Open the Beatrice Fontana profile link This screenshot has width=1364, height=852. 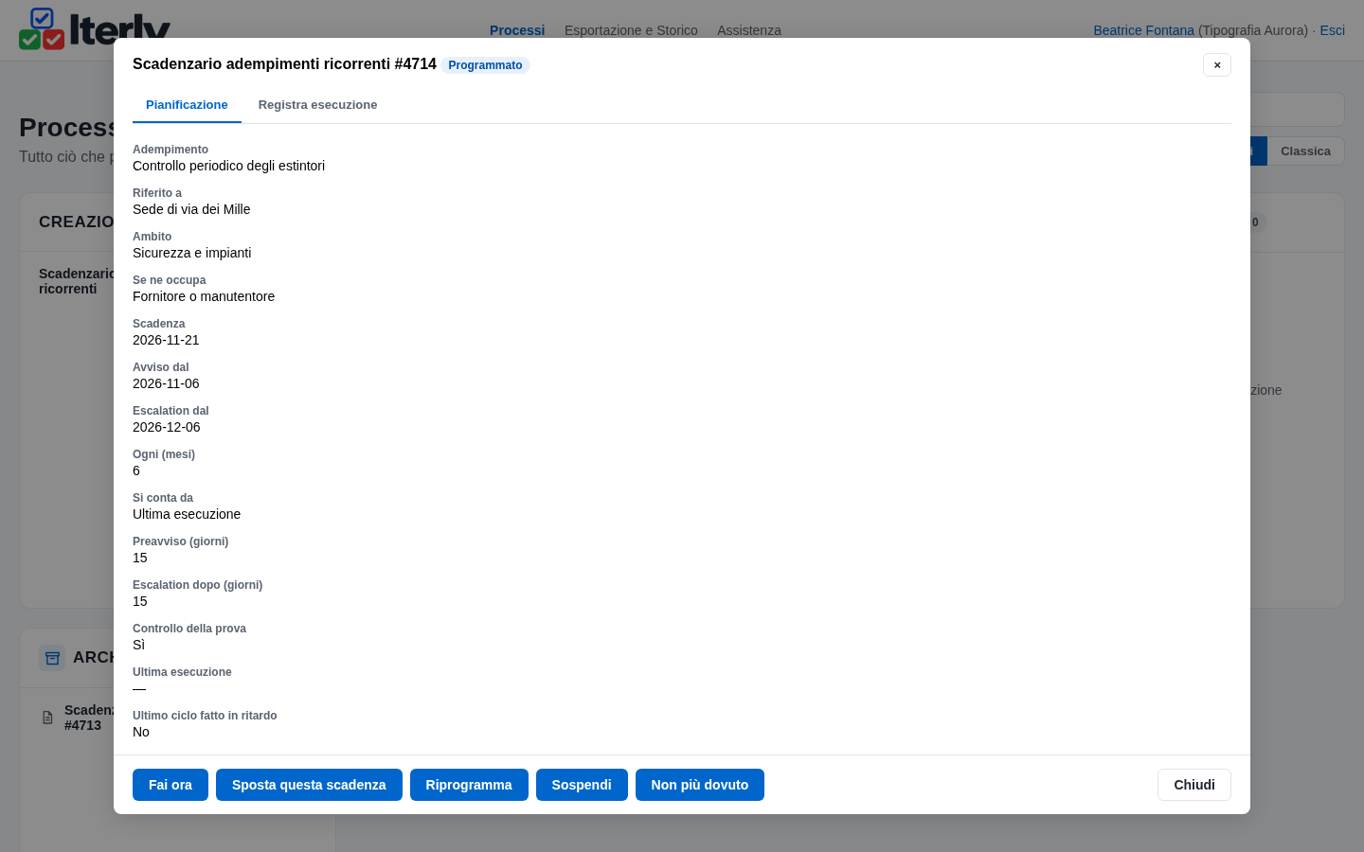pos(1143,30)
